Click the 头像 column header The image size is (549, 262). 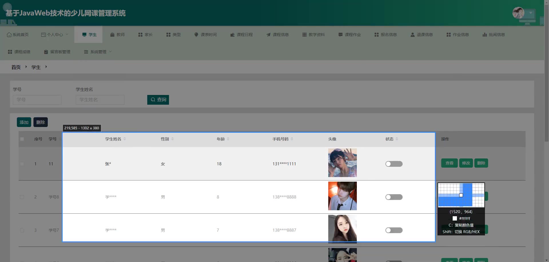coord(332,139)
